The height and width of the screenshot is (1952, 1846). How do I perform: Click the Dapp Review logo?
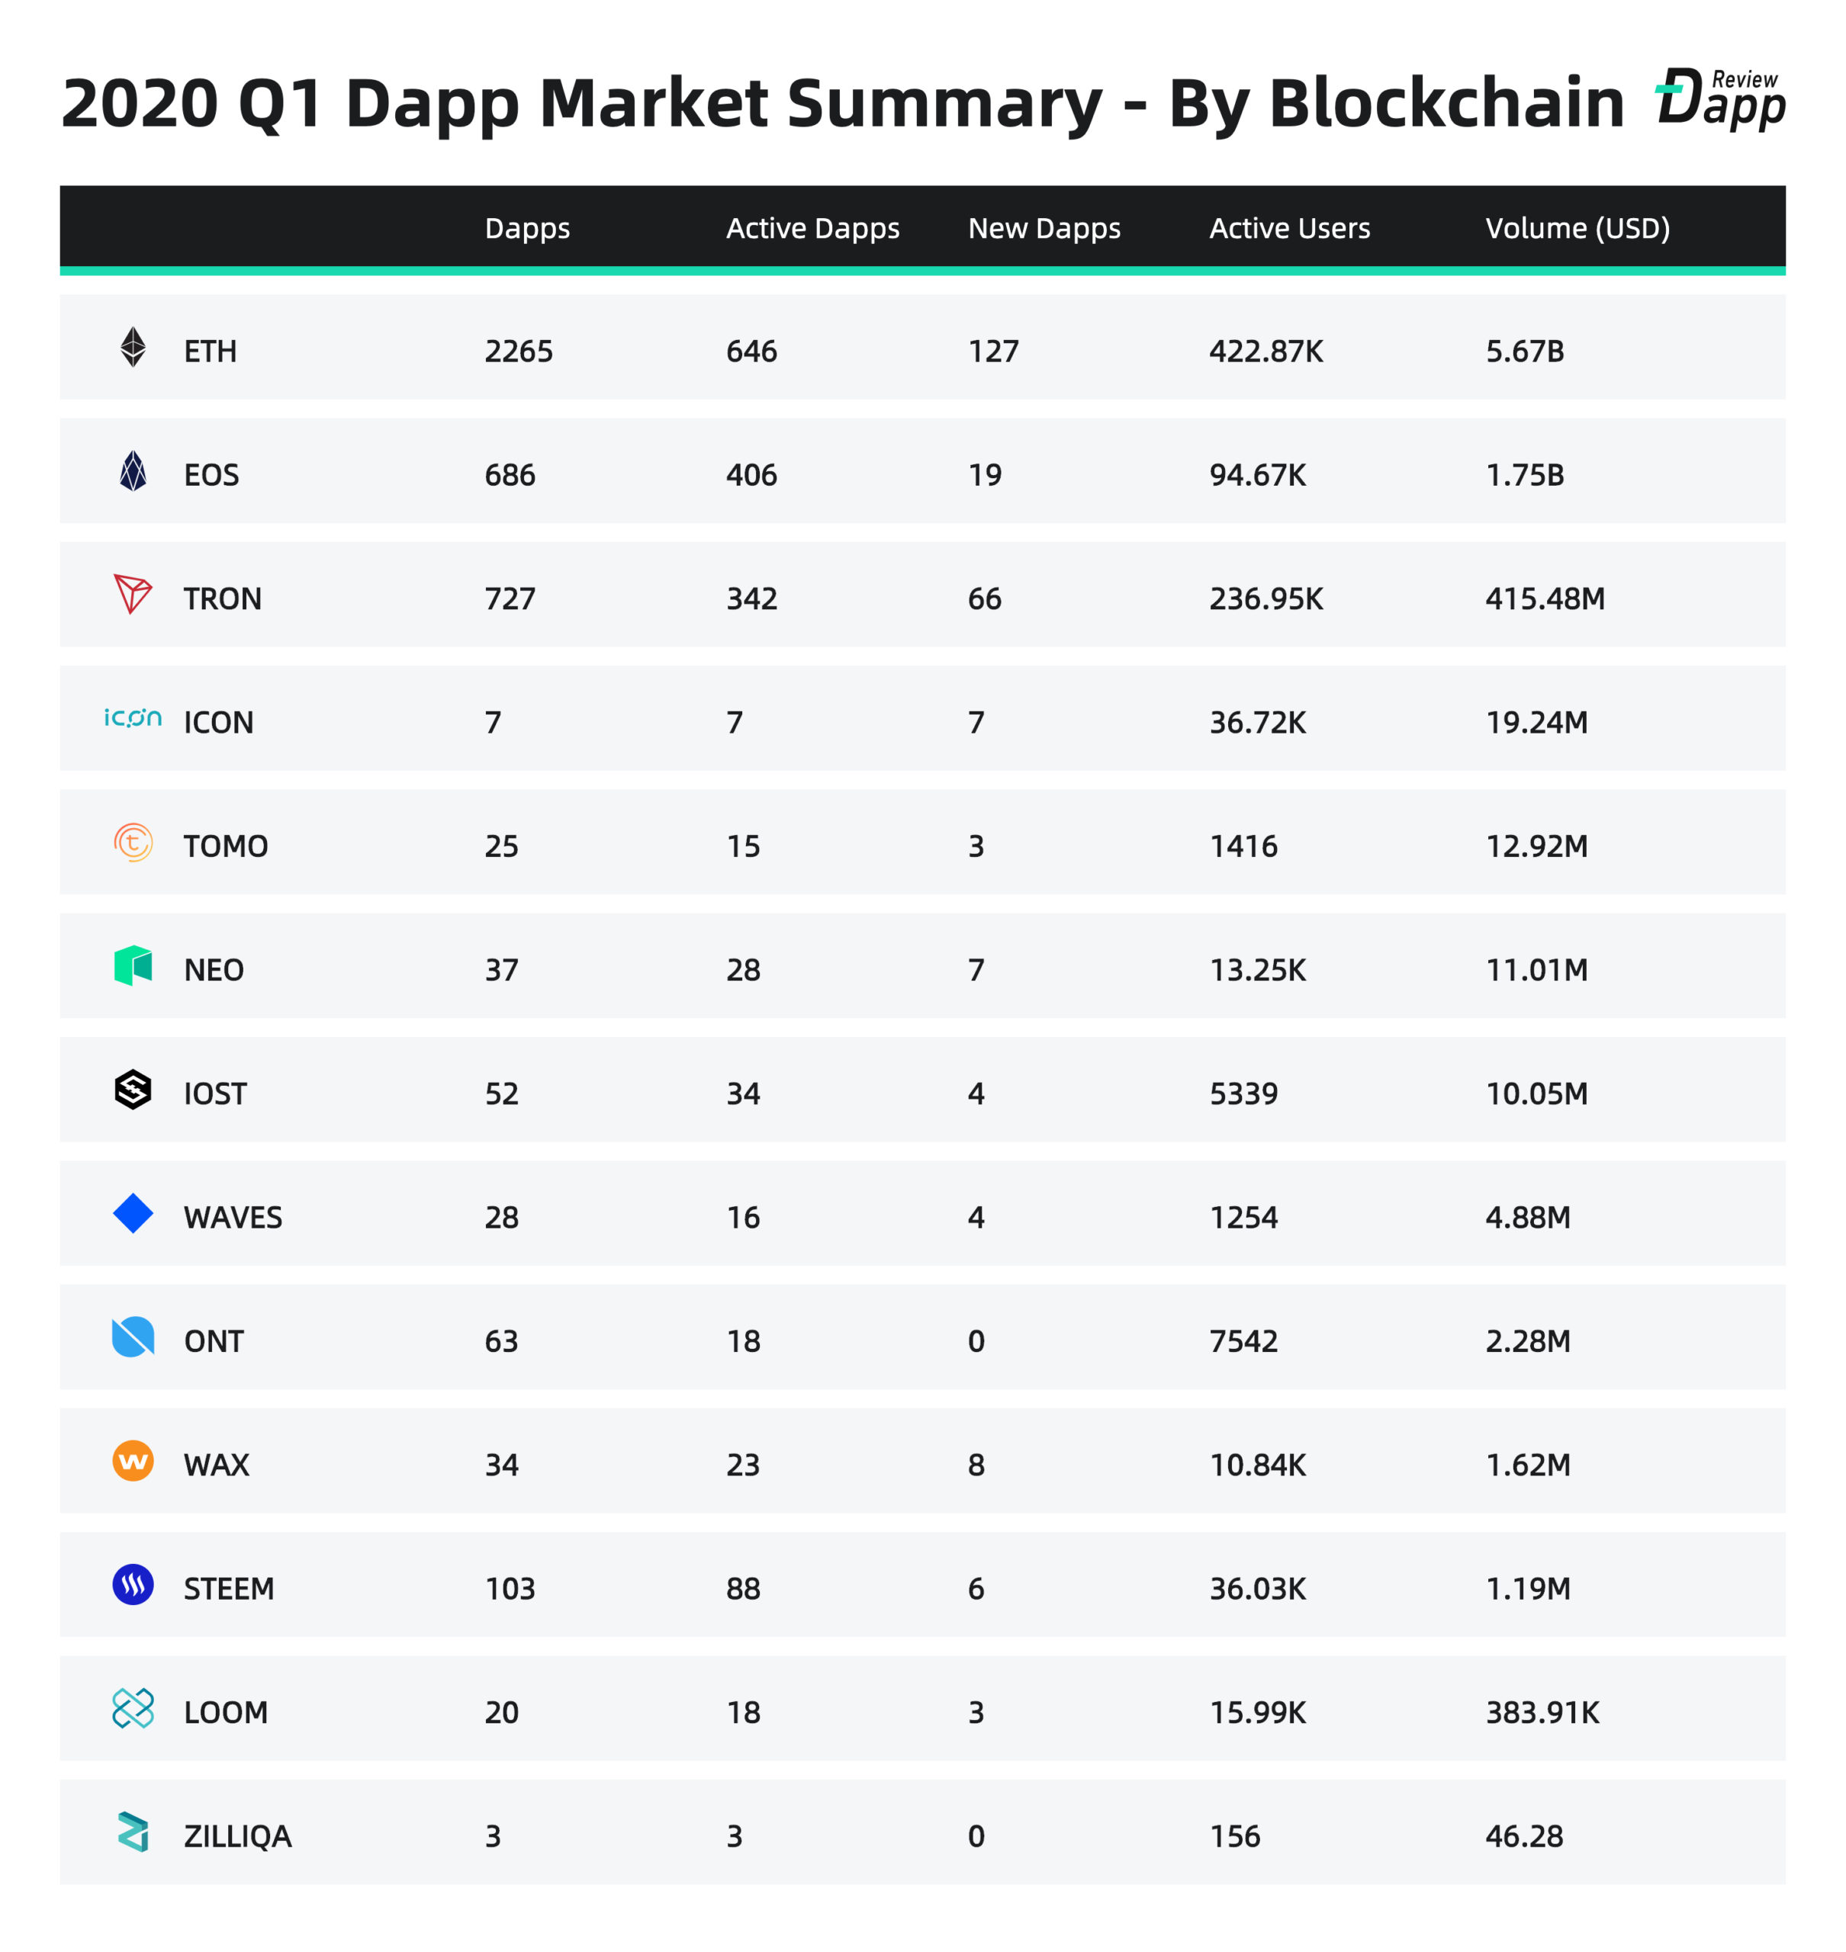point(1720,98)
